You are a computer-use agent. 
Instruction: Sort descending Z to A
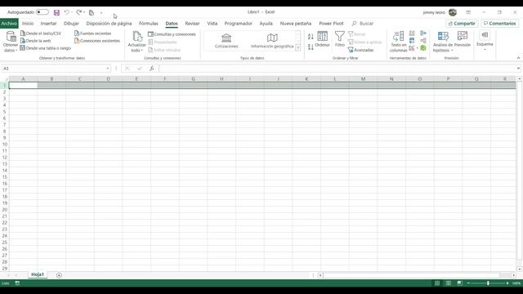pos(311,47)
